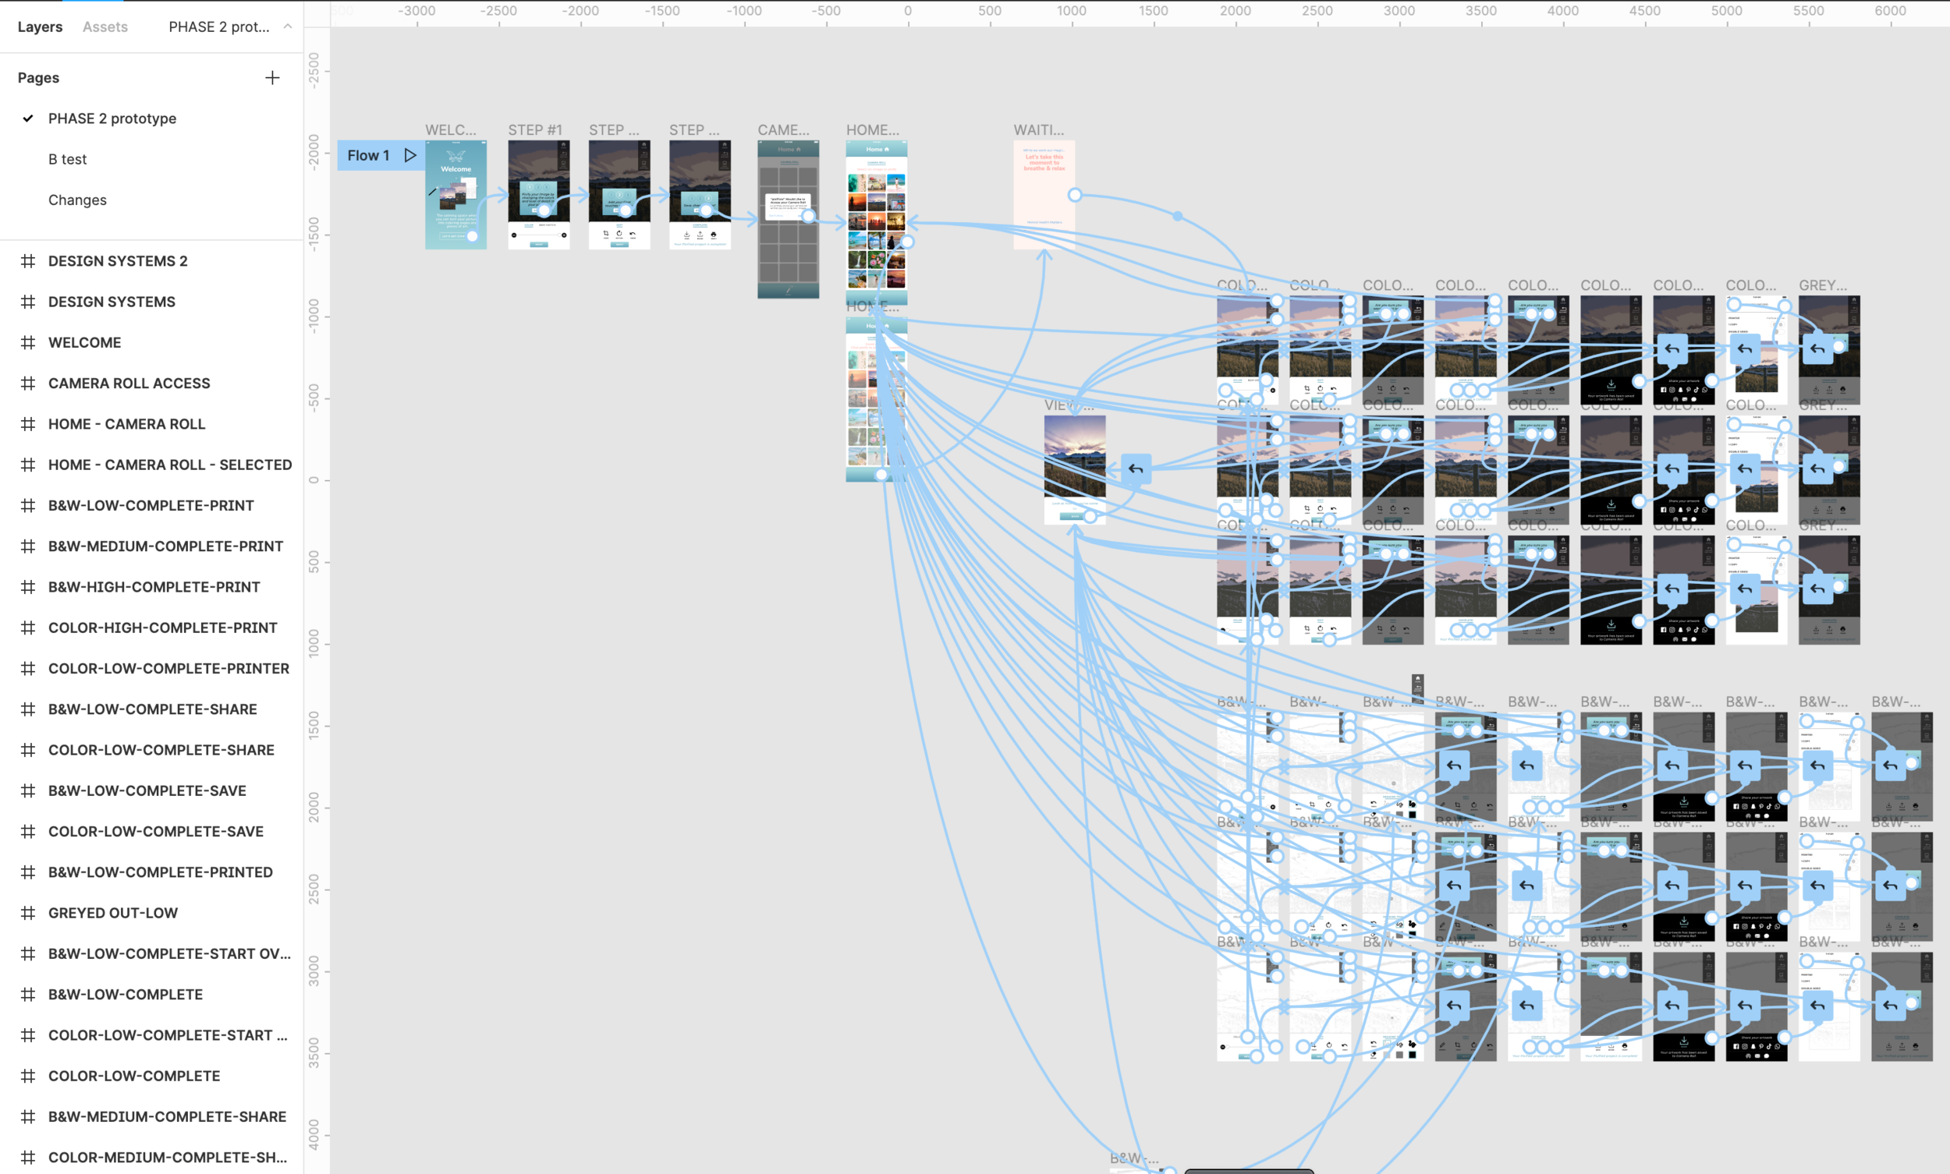Click frame icon next to WELCOME layer
This screenshot has height=1174, width=1950.
[28, 342]
